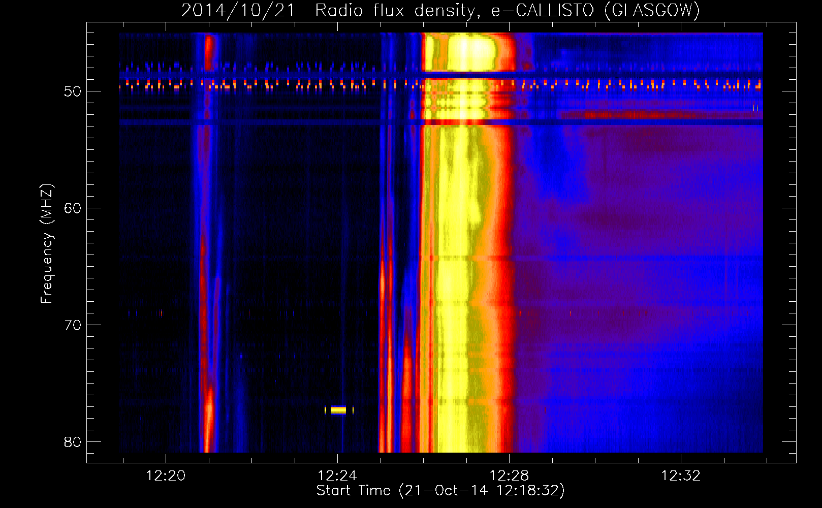The image size is (822, 508).
Task: Click the "Frequency (MHZ)" y-axis label
Action: click(47, 244)
